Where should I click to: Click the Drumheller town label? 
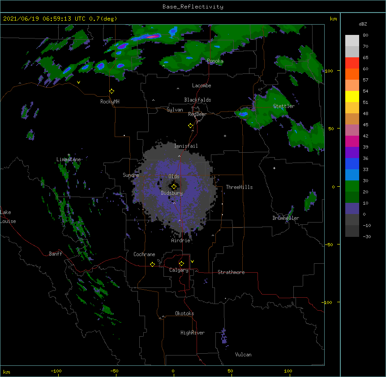(x=286, y=218)
